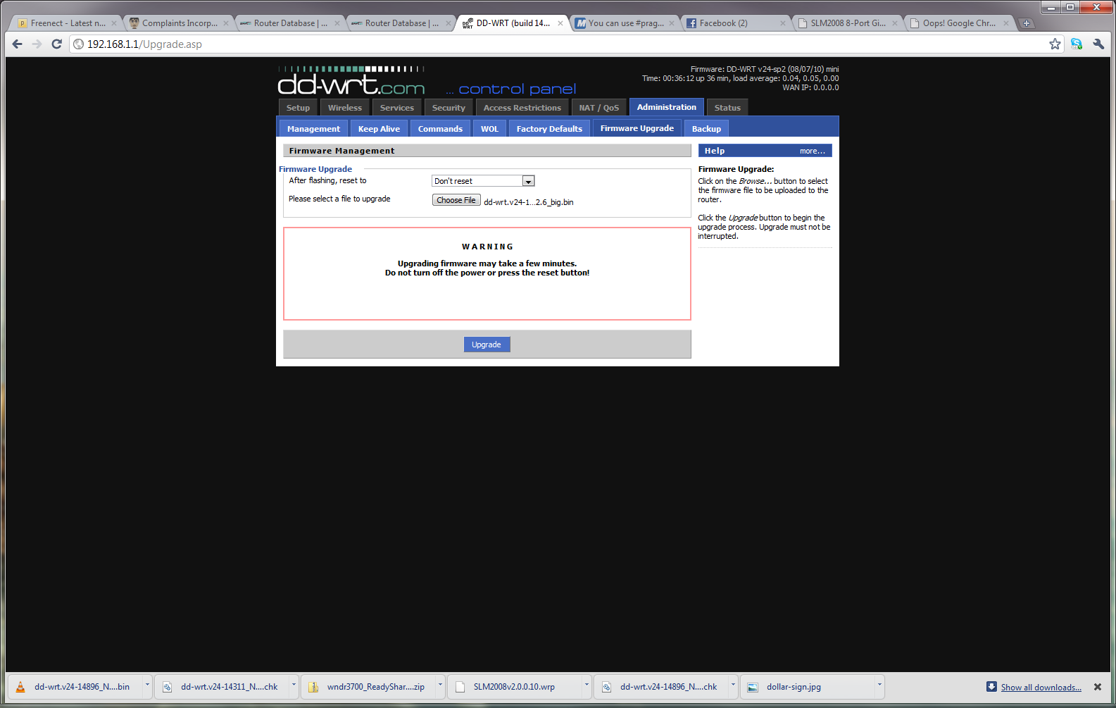Click the extension icon beside the bookmark star
Screen dimensions: 1116x708
click(x=1077, y=44)
